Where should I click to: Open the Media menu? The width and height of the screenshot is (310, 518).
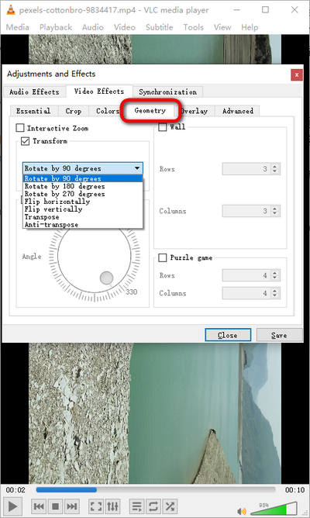tap(18, 27)
